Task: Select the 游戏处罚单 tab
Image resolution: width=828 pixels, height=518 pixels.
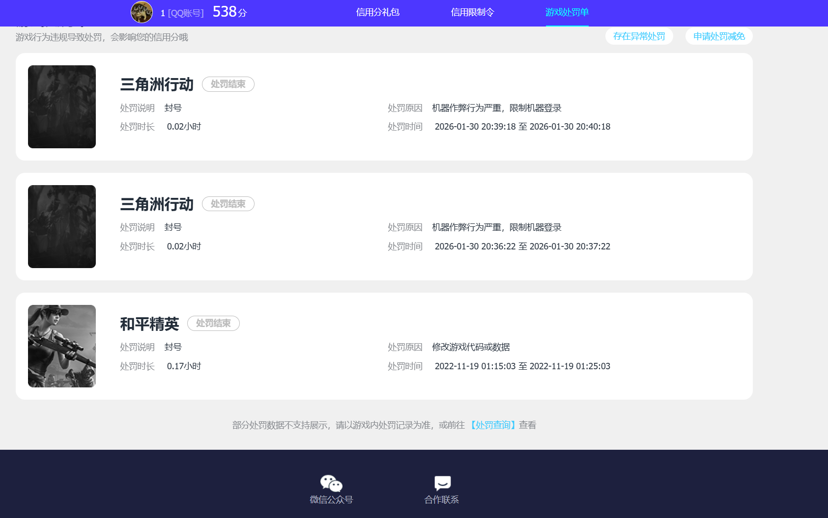Action: click(x=567, y=12)
